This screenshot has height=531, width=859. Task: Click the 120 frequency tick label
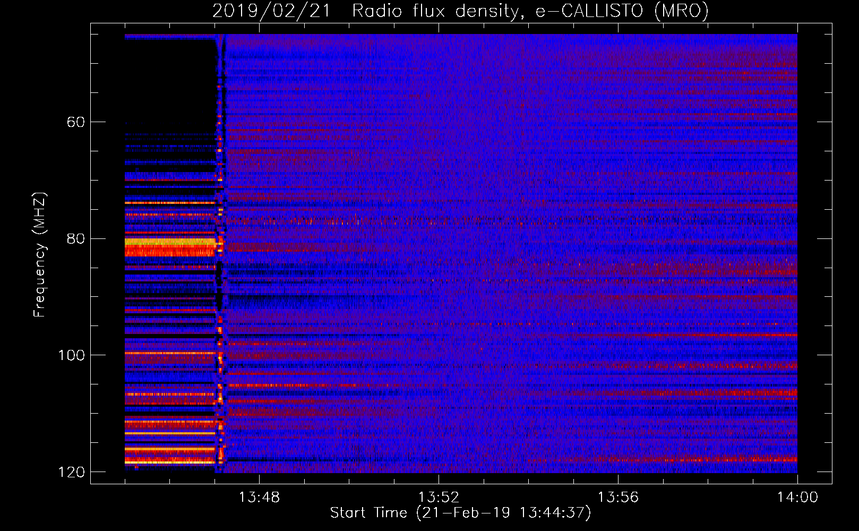72,472
